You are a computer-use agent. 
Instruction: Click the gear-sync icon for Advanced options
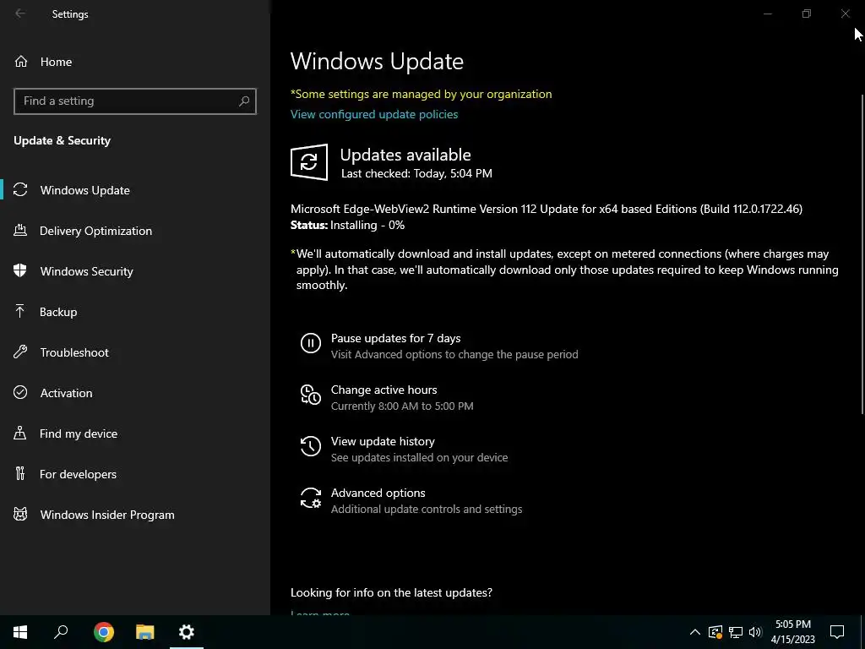[x=311, y=498]
